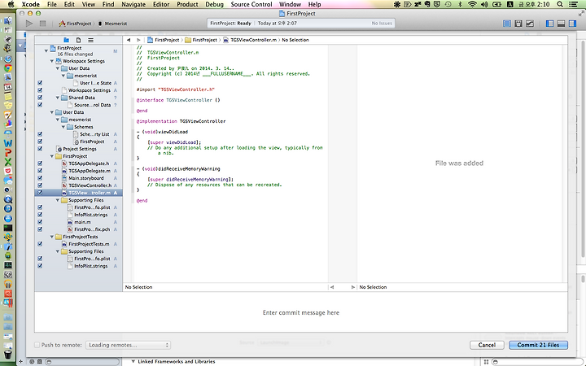Open the Debug menu
Image resolution: width=586 pixels, height=366 pixels.
(x=214, y=5)
